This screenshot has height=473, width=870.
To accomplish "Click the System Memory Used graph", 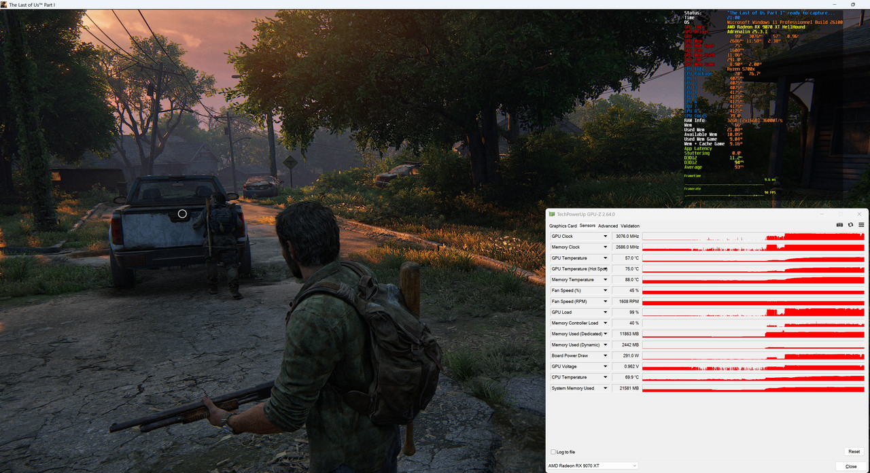I will (x=753, y=388).
